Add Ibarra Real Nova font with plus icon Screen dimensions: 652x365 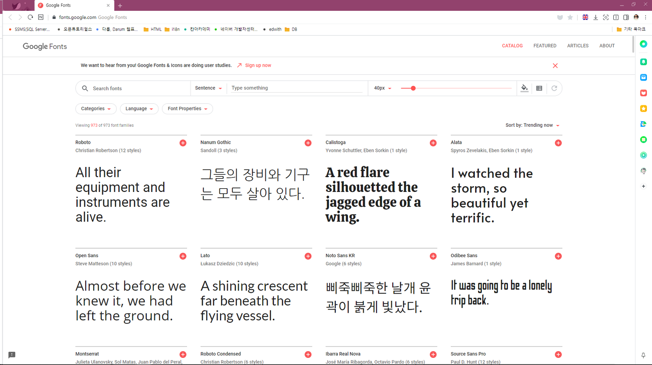(x=433, y=354)
